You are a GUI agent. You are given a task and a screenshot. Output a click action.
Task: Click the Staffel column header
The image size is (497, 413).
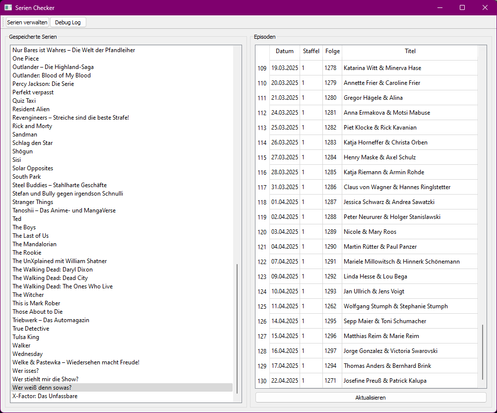coord(311,51)
